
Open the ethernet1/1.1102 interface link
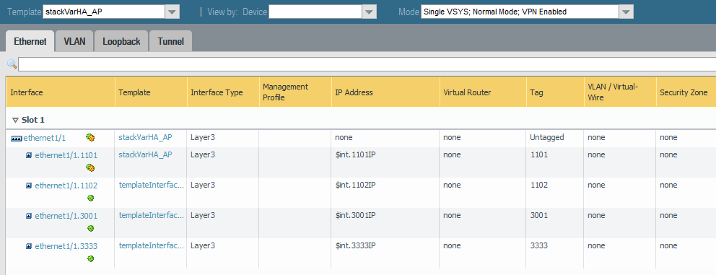click(66, 185)
